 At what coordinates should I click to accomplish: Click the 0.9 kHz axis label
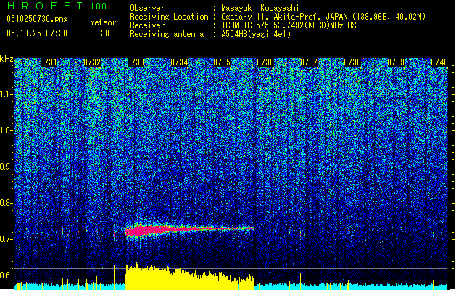tap(6, 167)
